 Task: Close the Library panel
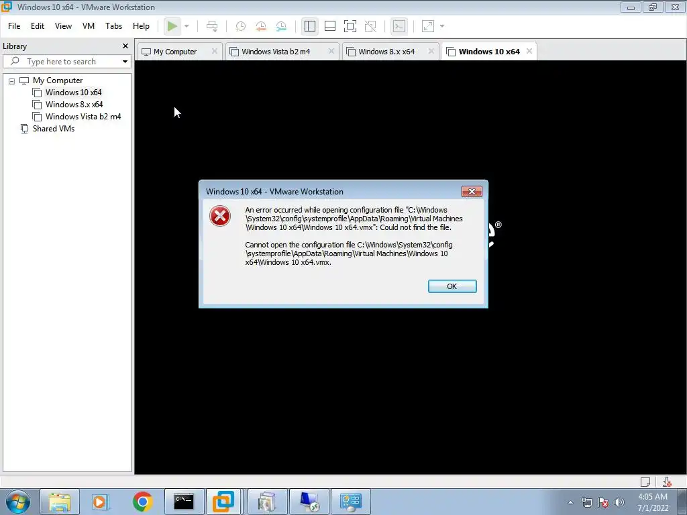click(125, 46)
